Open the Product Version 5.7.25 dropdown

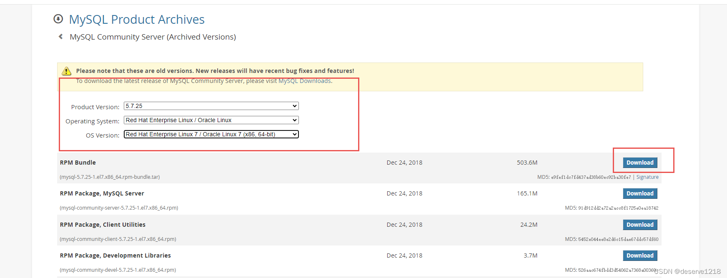point(211,106)
